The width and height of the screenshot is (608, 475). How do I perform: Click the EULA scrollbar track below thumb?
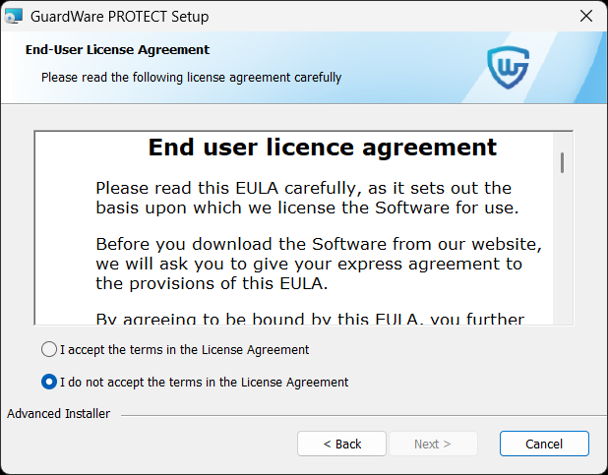pos(562,256)
